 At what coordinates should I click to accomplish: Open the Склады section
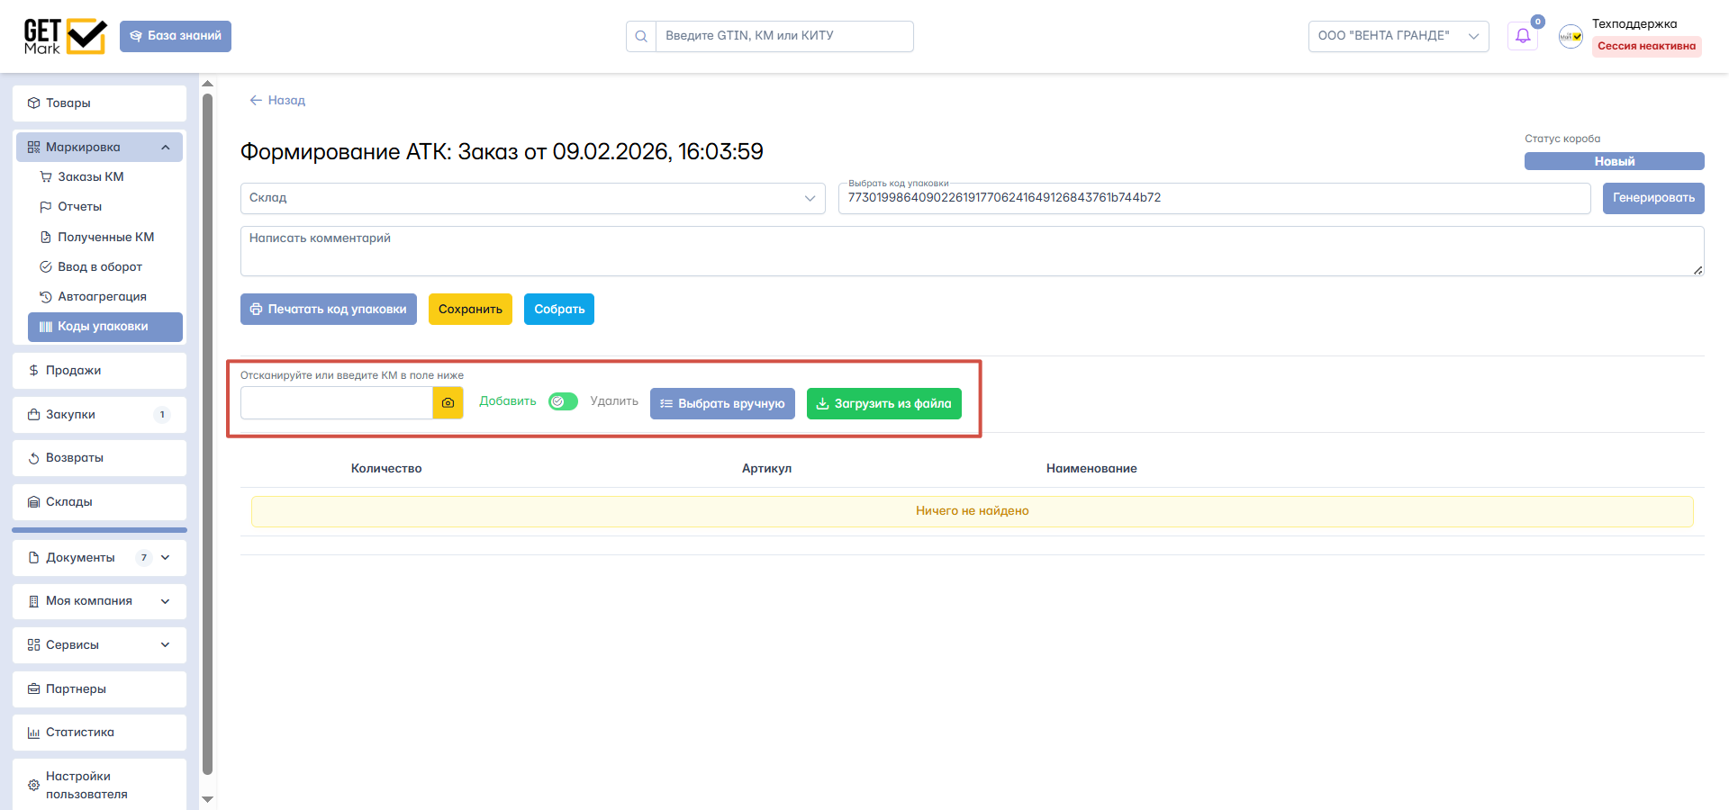coord(99,501)
